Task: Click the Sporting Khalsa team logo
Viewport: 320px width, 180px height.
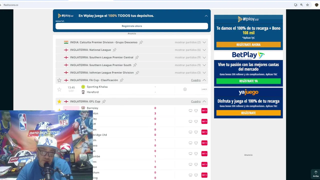Action: [x=83, y=87]
